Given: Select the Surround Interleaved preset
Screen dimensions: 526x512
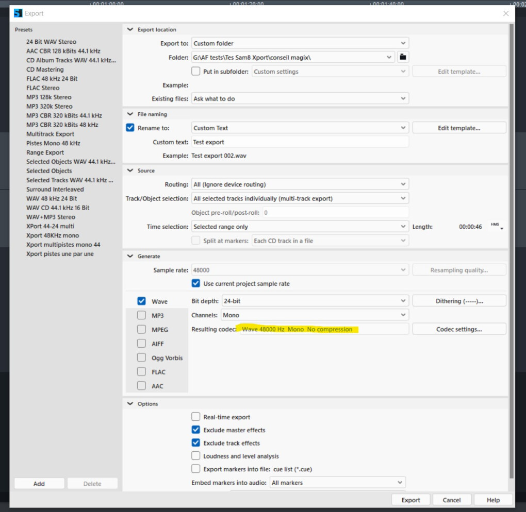Looking at the screenshot, I should 55,189.
